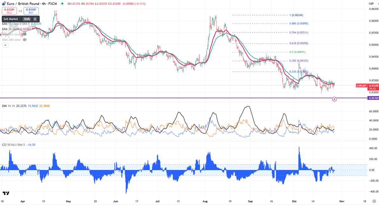
Task: Click the 0.86500 price scale label
Action: [x=373, y=9]
